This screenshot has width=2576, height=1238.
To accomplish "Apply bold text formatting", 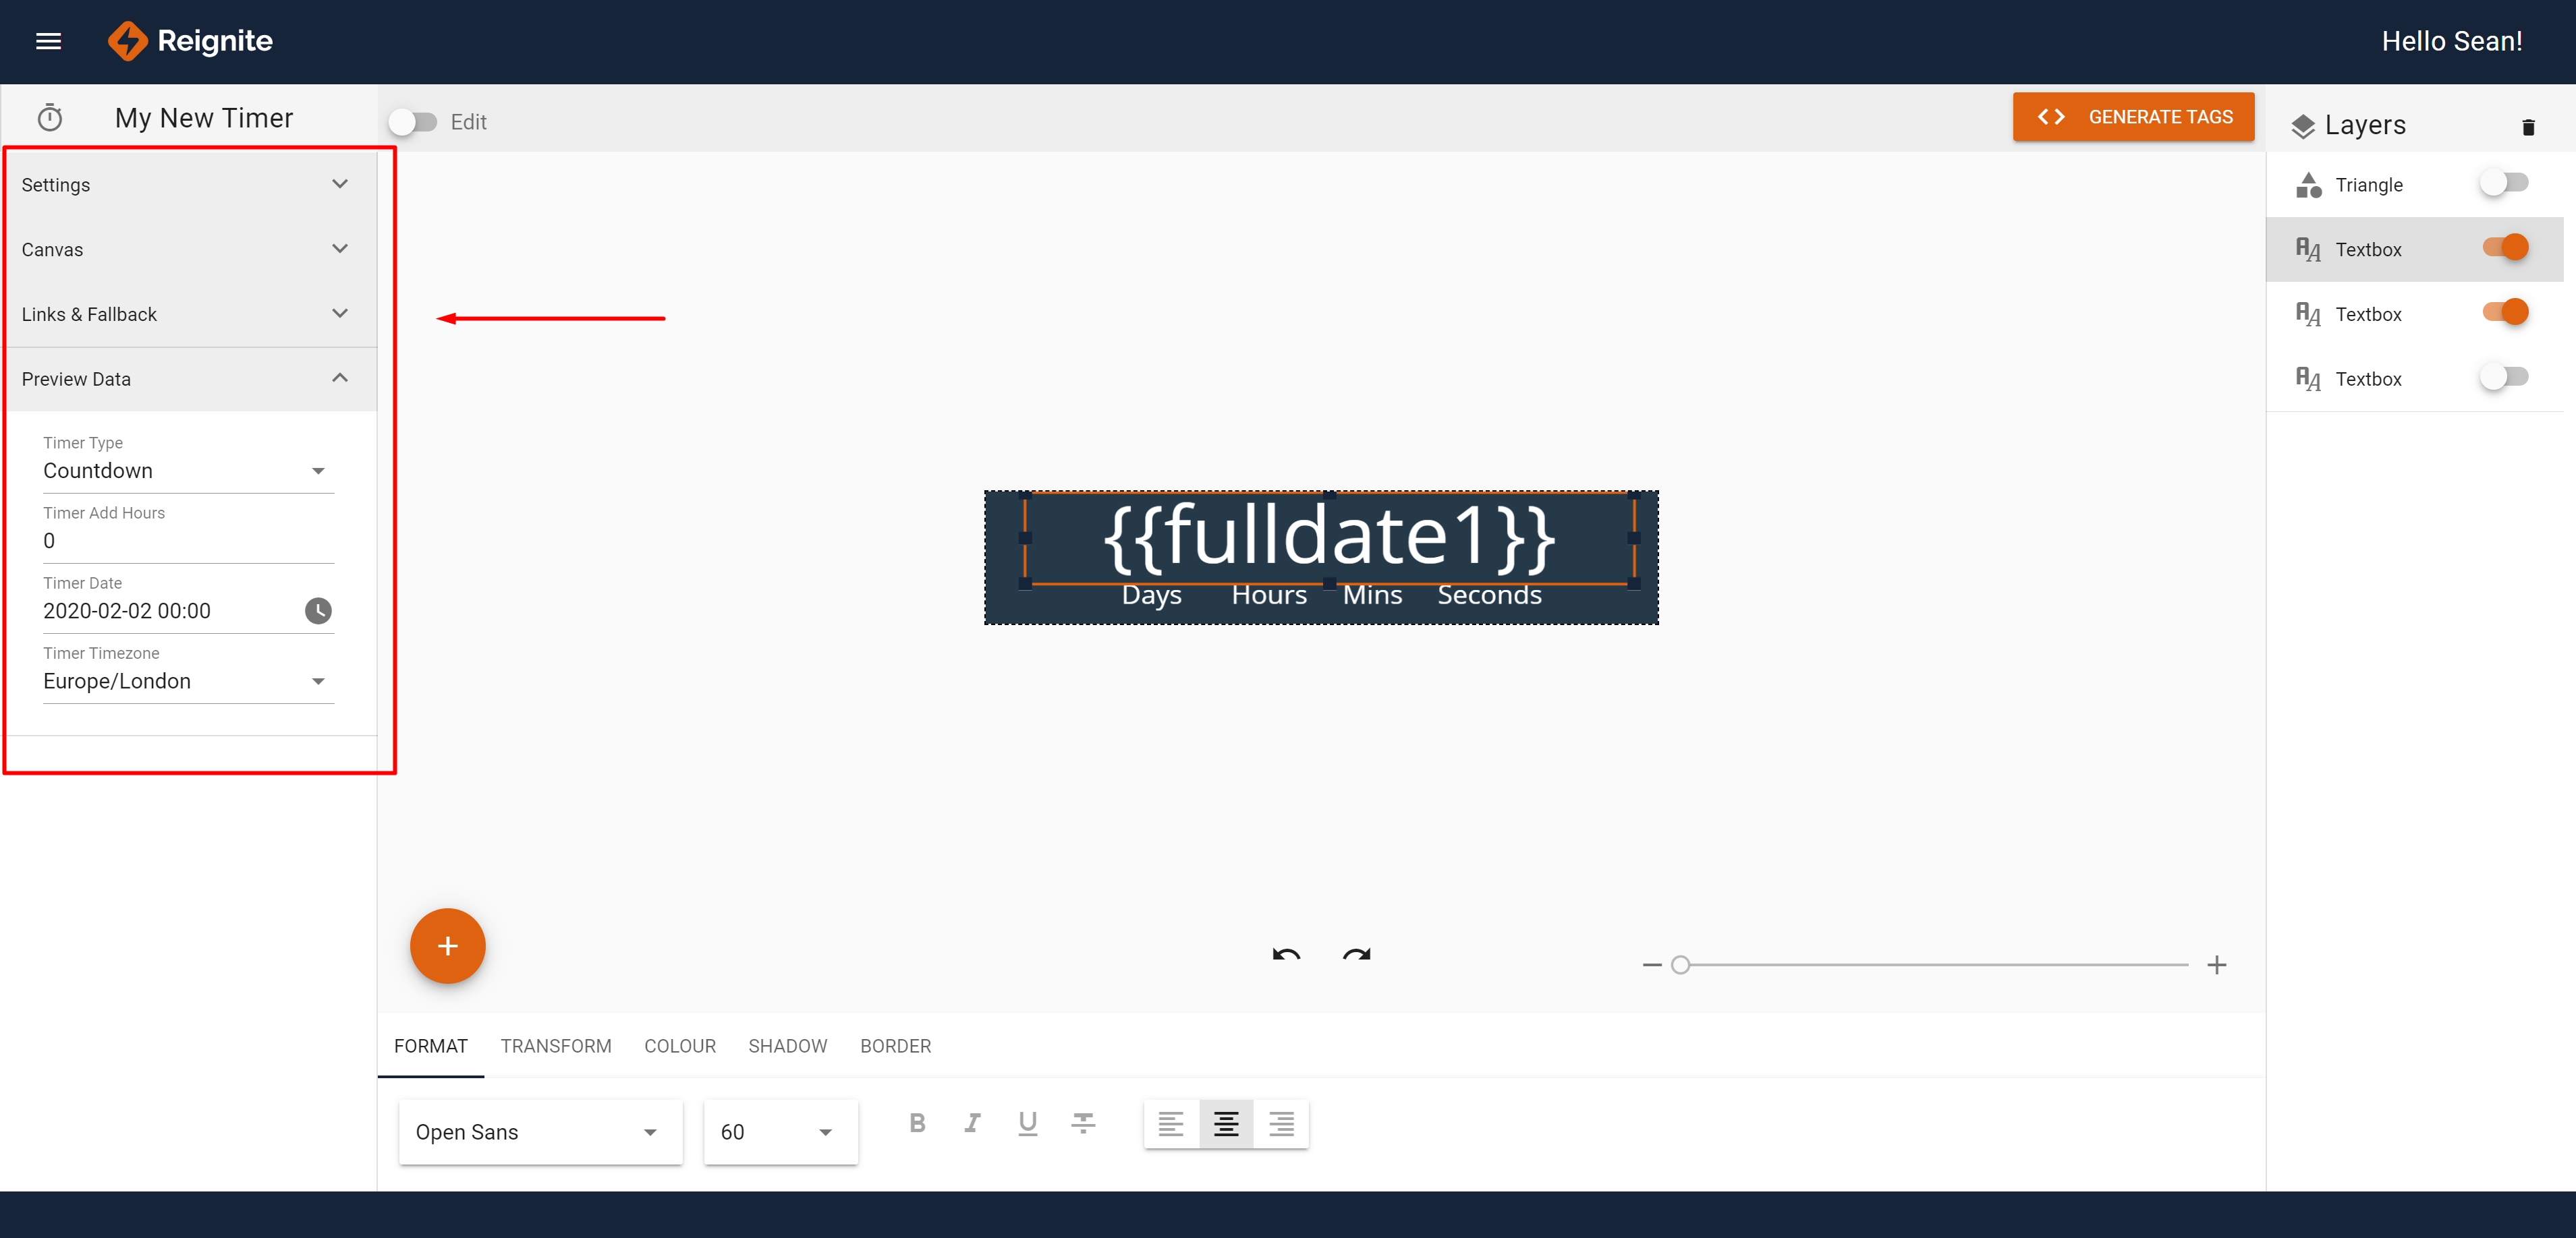I will tap(917, 1123).
